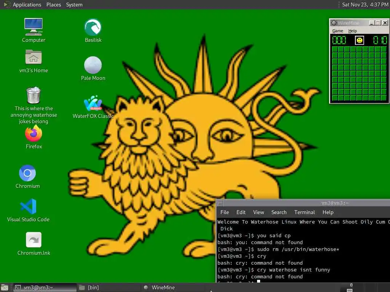The height and width of the screenshot is (292, 390).
Task: Click the WineMine smiley face reset button
Action: click(359, 40)
